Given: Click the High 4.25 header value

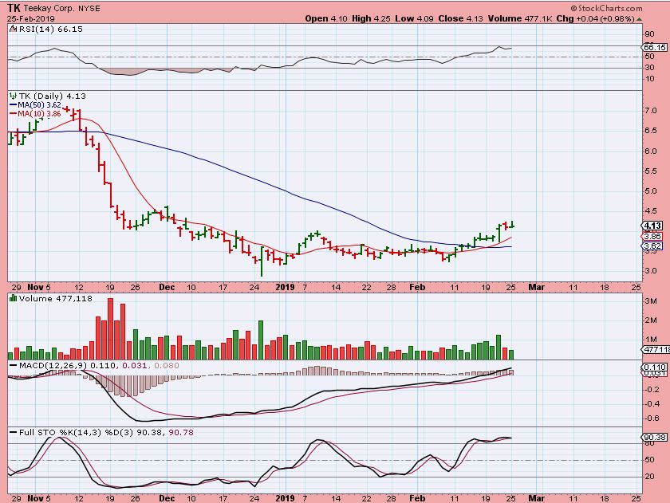Looking at the screenshot, I should tap(371, 19).
